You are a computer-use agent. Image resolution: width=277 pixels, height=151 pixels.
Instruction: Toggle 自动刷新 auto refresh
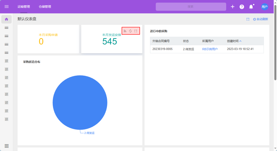pyautogui.click(x=260, y=19)
